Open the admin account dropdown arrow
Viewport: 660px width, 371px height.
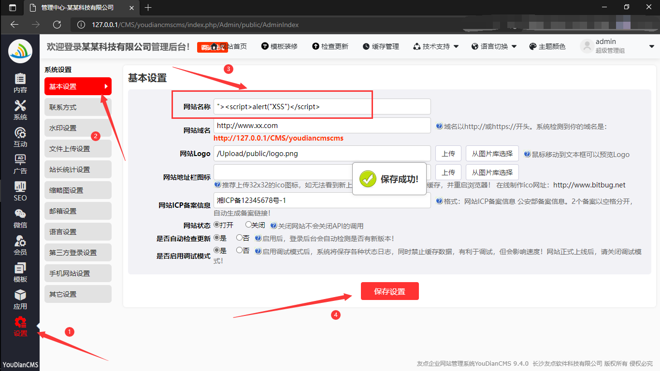click(x=651, y=46)
